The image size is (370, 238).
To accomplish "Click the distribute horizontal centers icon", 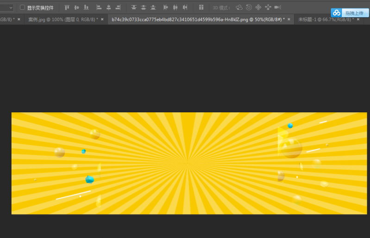I will 175,7.
